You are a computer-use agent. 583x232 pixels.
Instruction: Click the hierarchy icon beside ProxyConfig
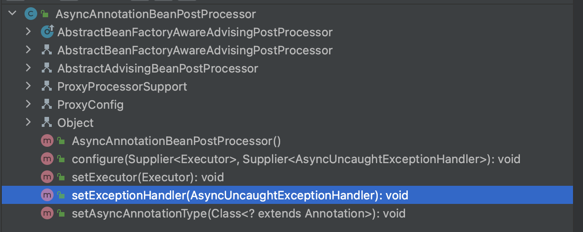[47, 105]
